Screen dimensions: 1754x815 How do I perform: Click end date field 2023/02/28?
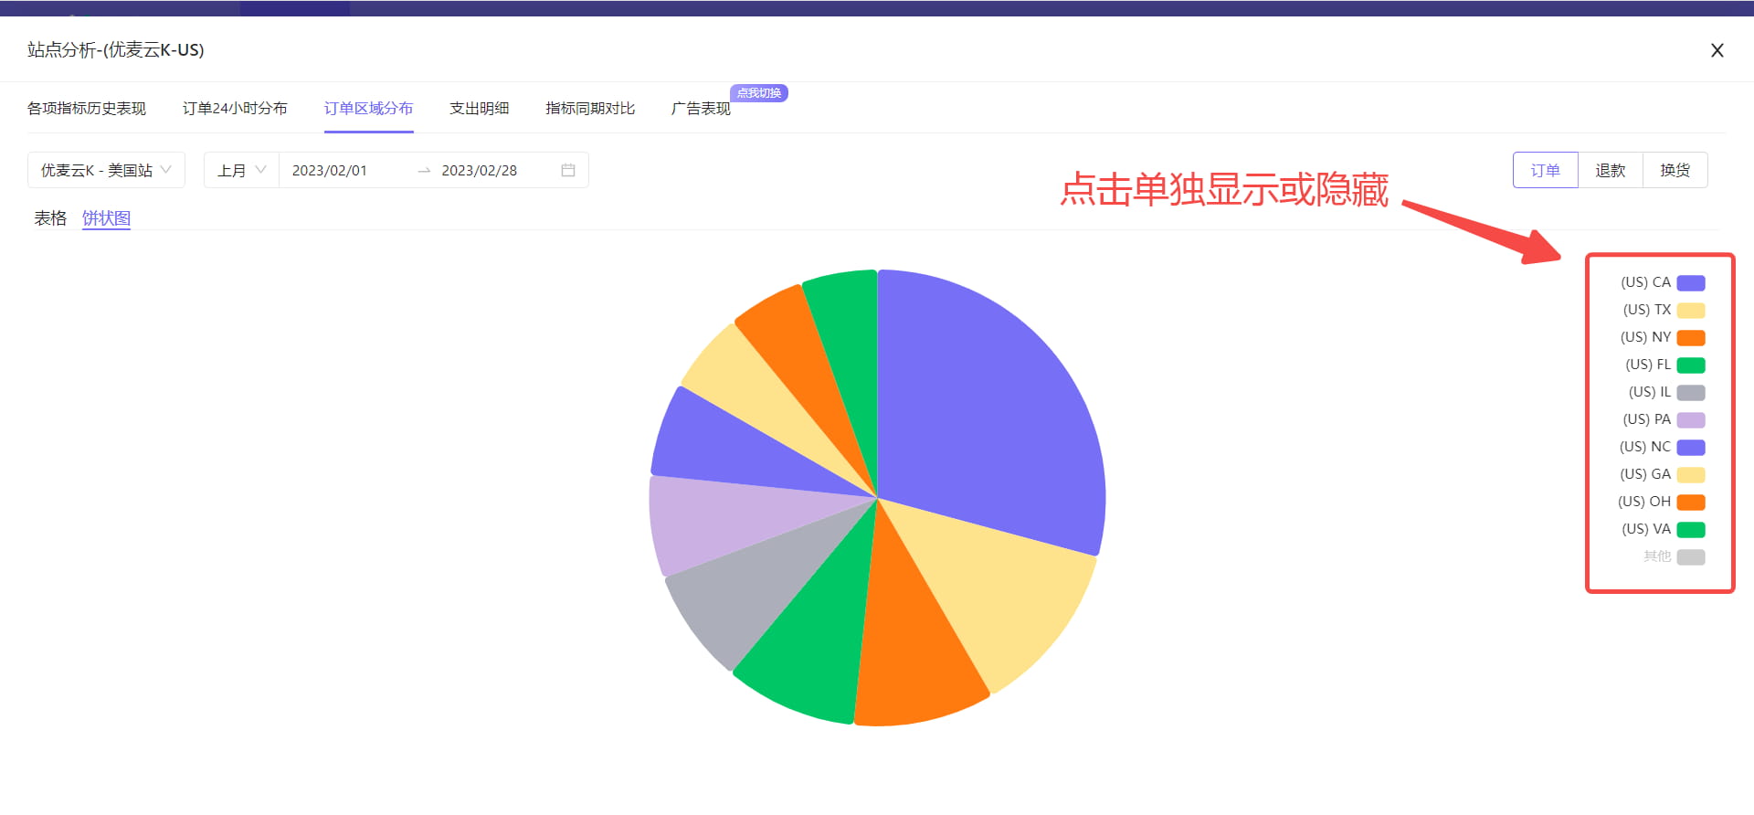pos(480,171)
